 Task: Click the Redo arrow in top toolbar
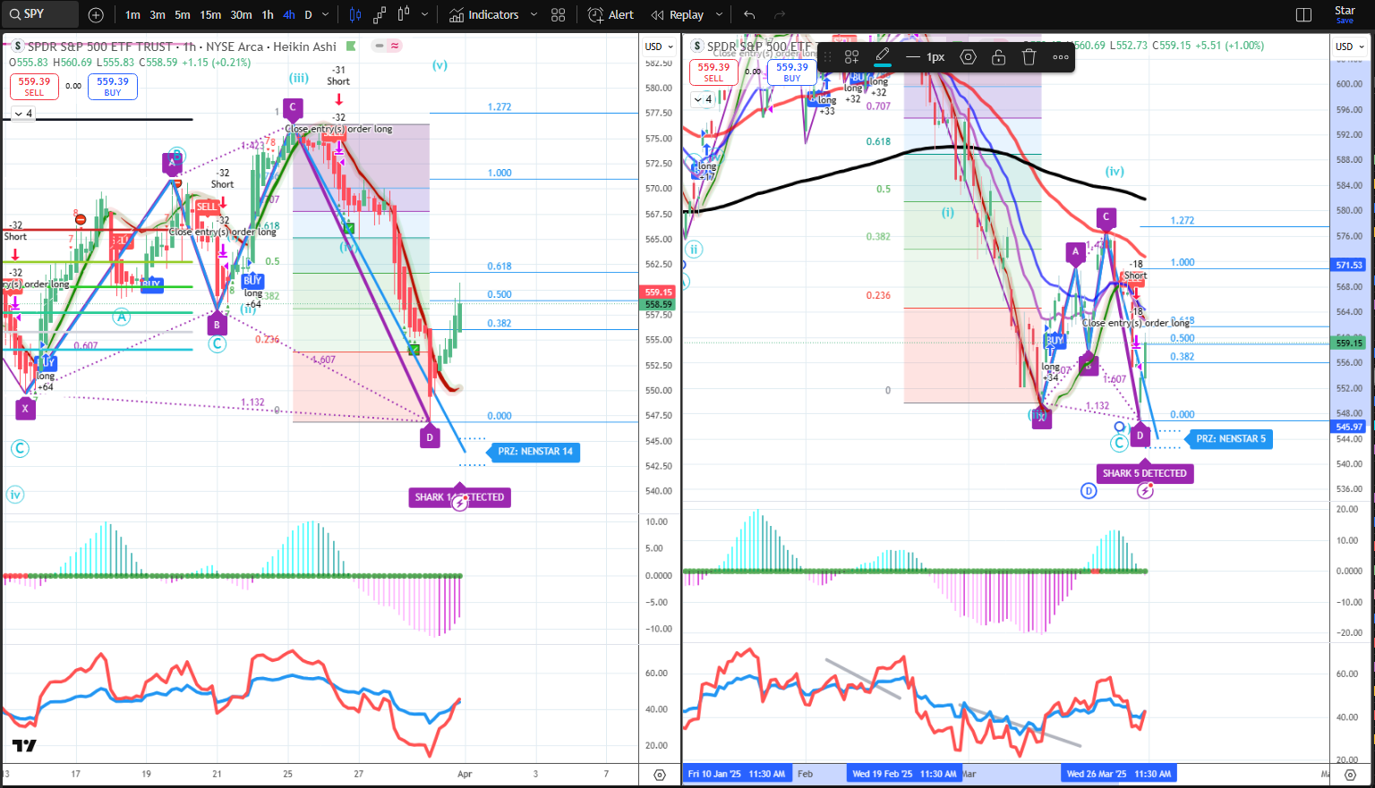pos(780,14)
